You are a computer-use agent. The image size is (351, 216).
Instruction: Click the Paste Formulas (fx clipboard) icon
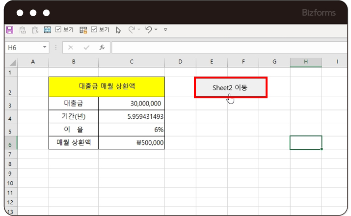click(35, 30)
